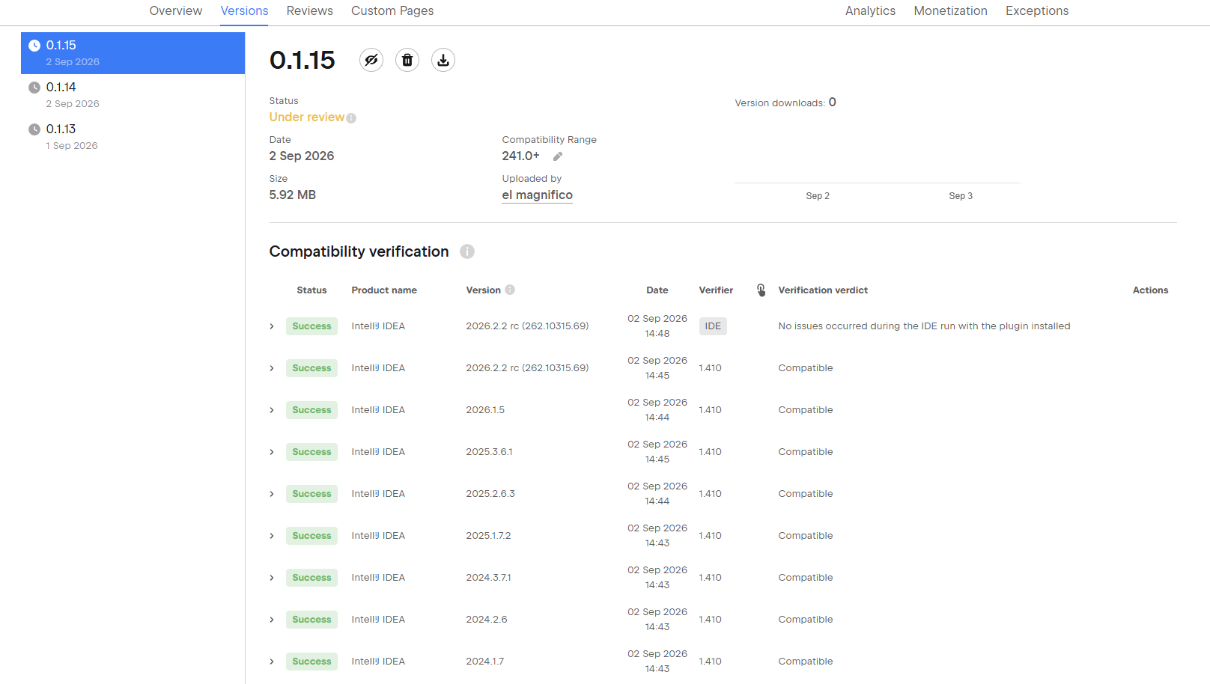Click version cell 2024.3.7.1
Image resolution: width=1210 pixels, height=684 pixels.
tap(488, 578)
